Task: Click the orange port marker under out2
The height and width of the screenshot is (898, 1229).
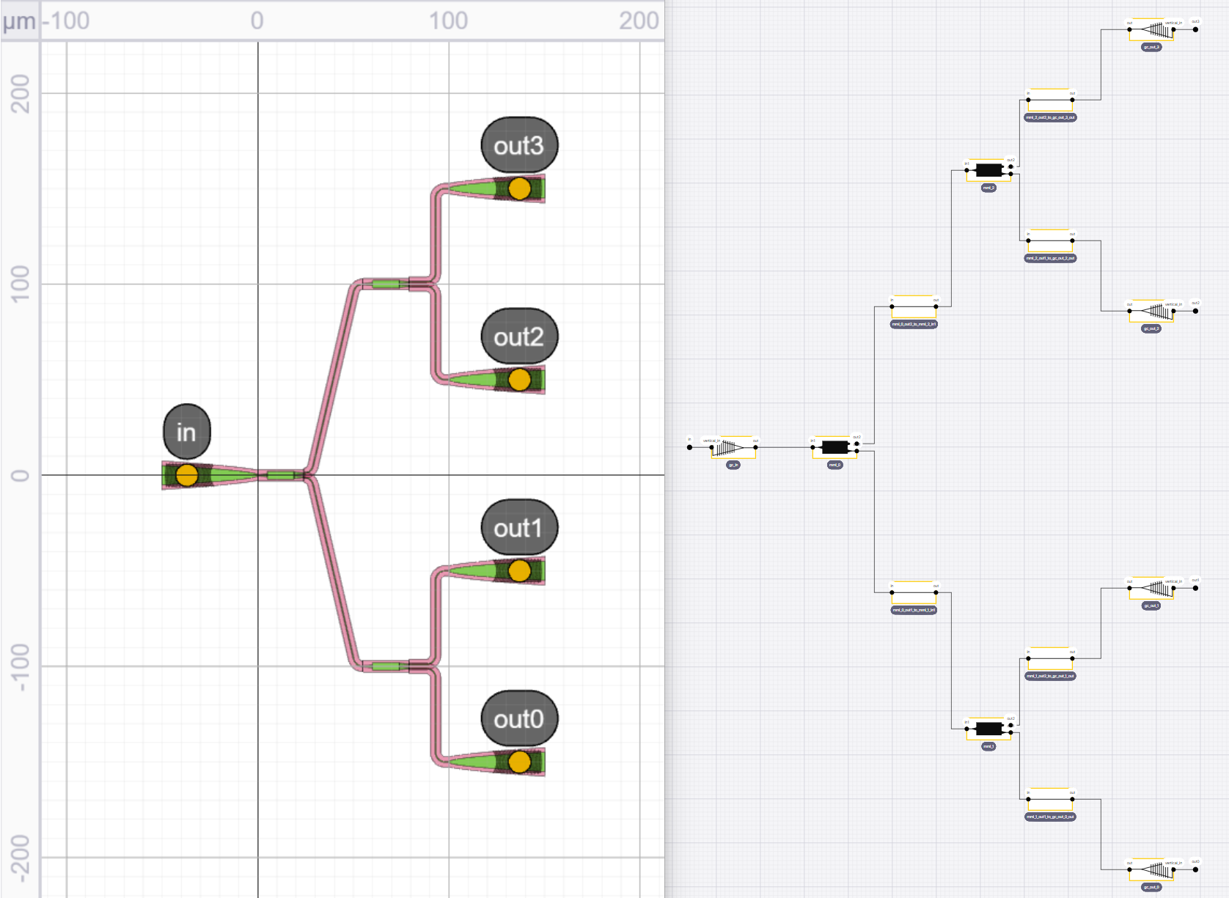Action: (x=519, y=380)
